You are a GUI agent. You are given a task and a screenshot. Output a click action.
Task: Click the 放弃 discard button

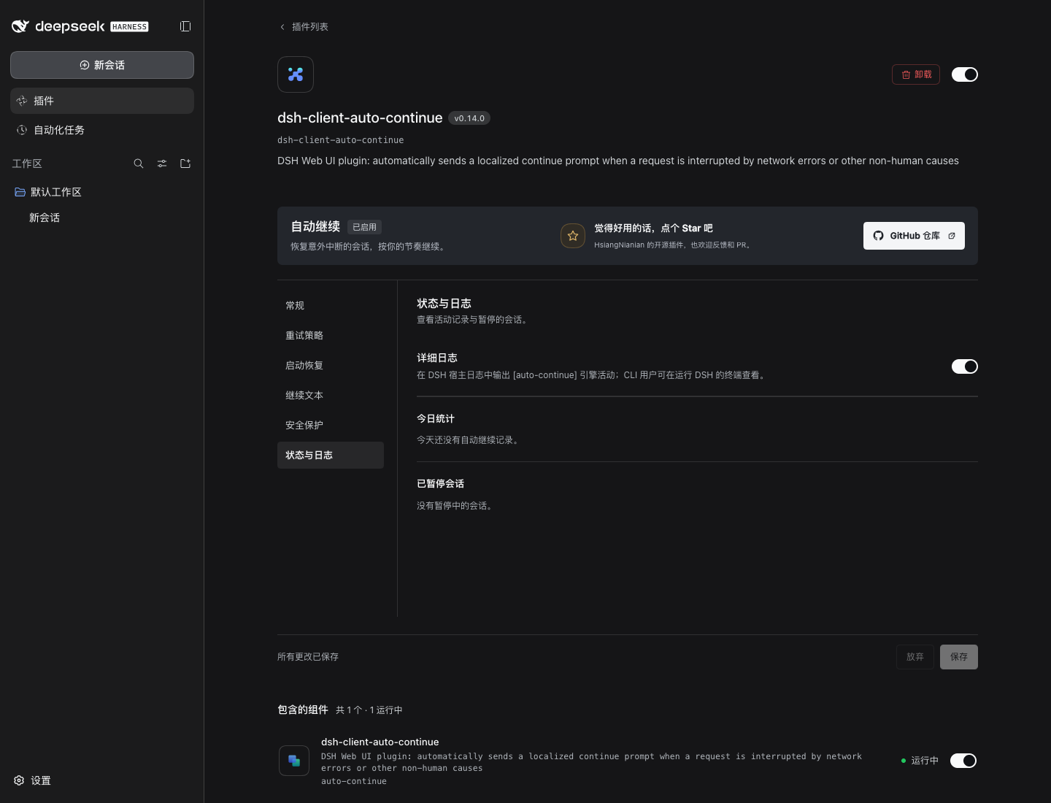coord(915,657)
